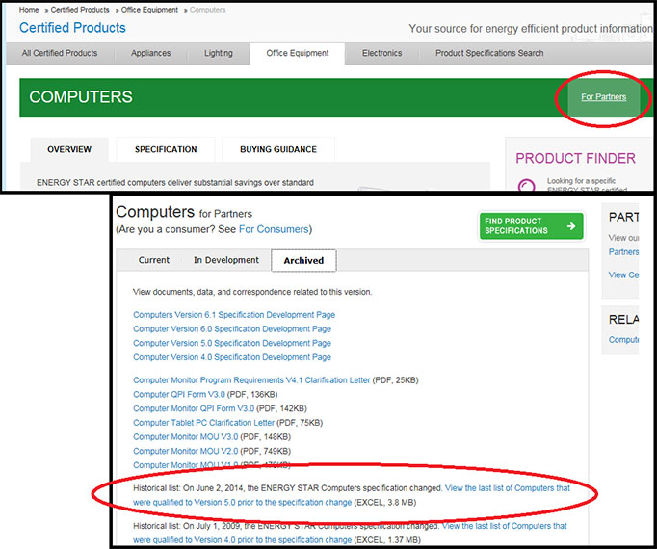Select the All Certified Products tab
Screen dimensions: 657x549
[x=60, y=53]
